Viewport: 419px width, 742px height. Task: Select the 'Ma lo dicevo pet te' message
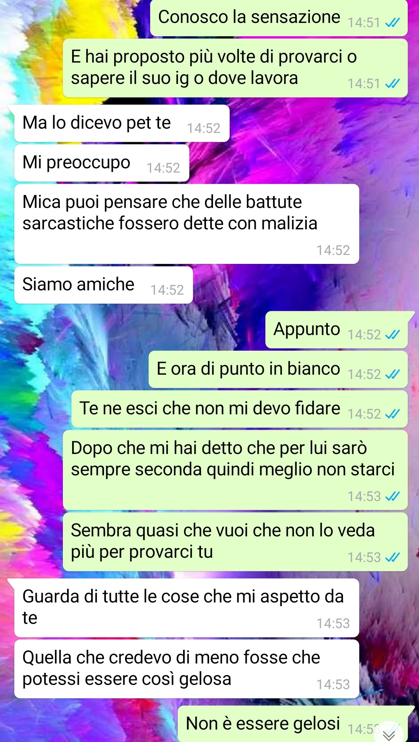pos(122,123)
